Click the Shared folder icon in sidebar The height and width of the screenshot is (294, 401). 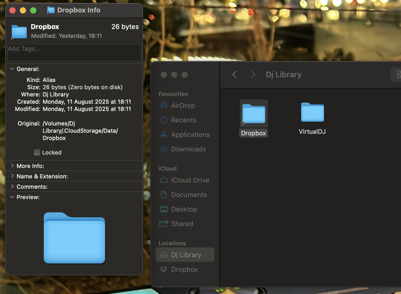[x=164, y=224]
